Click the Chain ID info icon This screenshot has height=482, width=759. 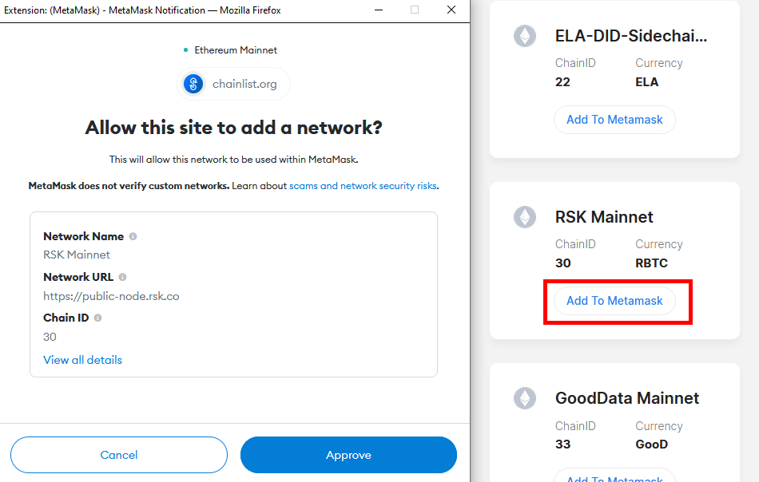tap(97, 317)
